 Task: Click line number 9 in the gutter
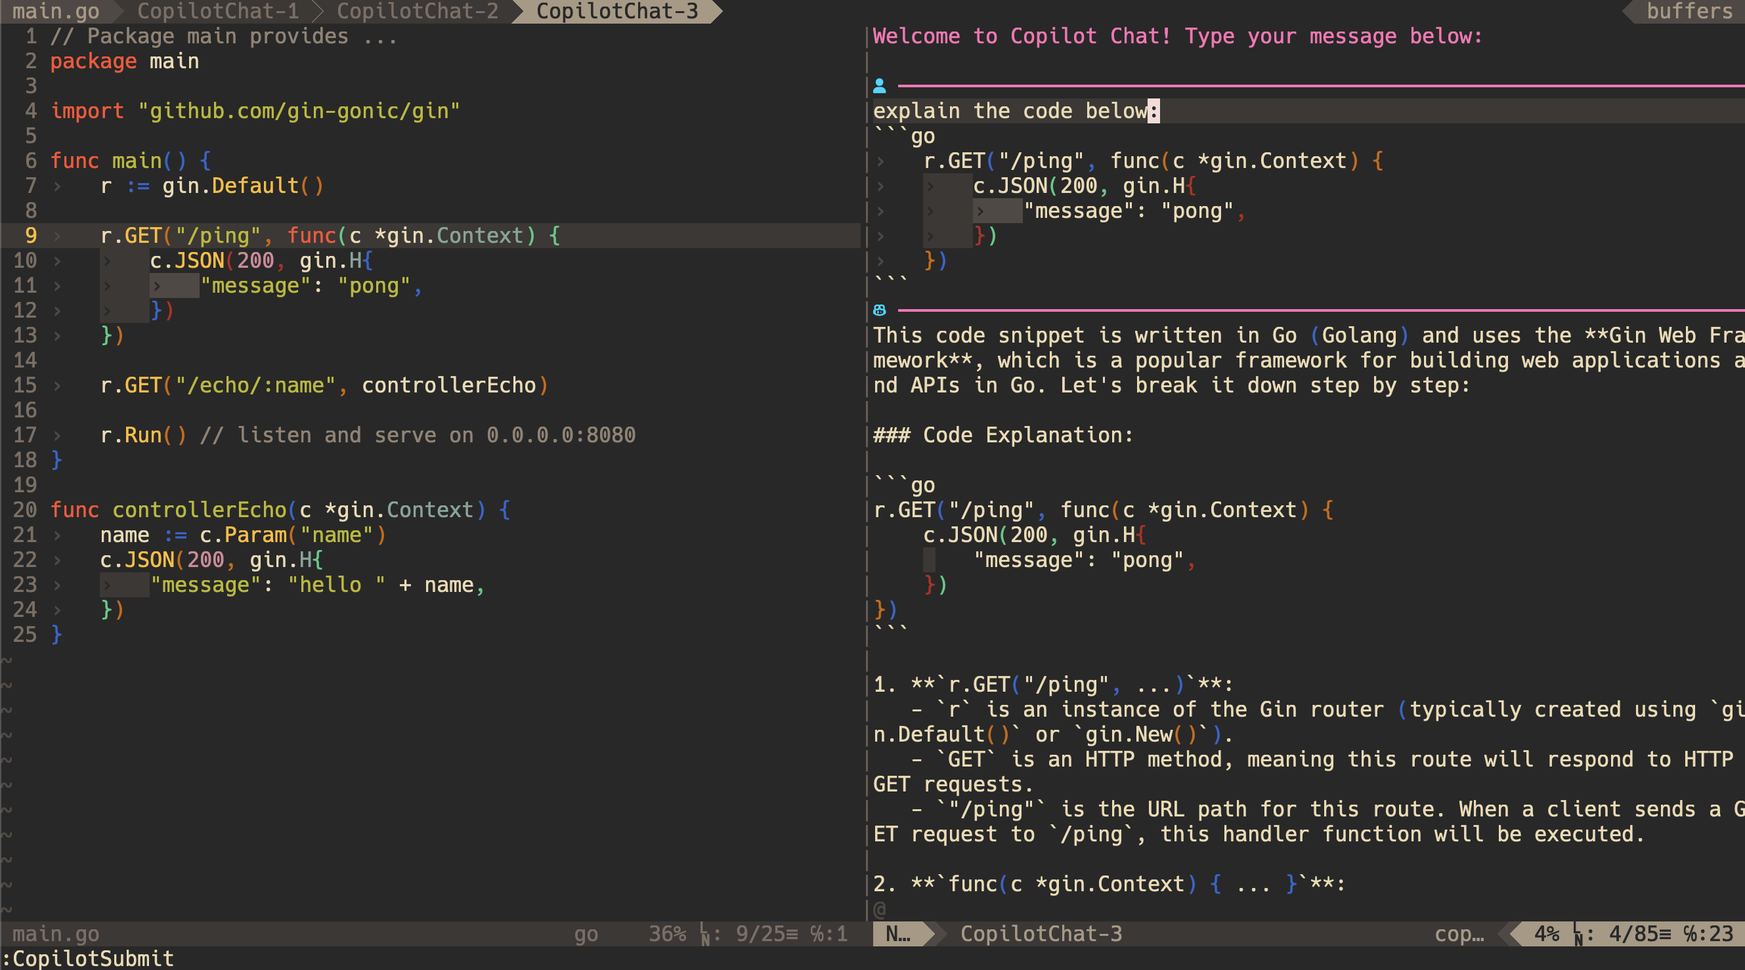click(30, 236)
